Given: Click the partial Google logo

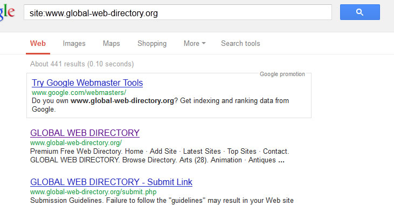Looking at the screenshot, I should (7, 13).
